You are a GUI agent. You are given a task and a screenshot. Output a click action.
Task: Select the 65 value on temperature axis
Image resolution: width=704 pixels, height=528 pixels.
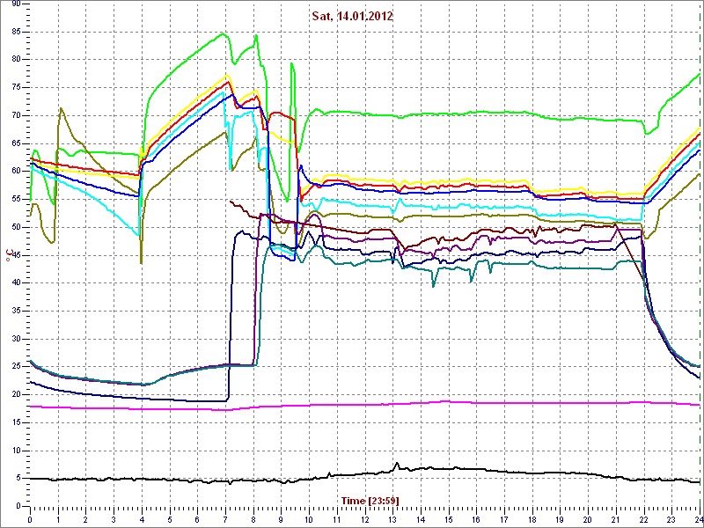click(16, 143)
